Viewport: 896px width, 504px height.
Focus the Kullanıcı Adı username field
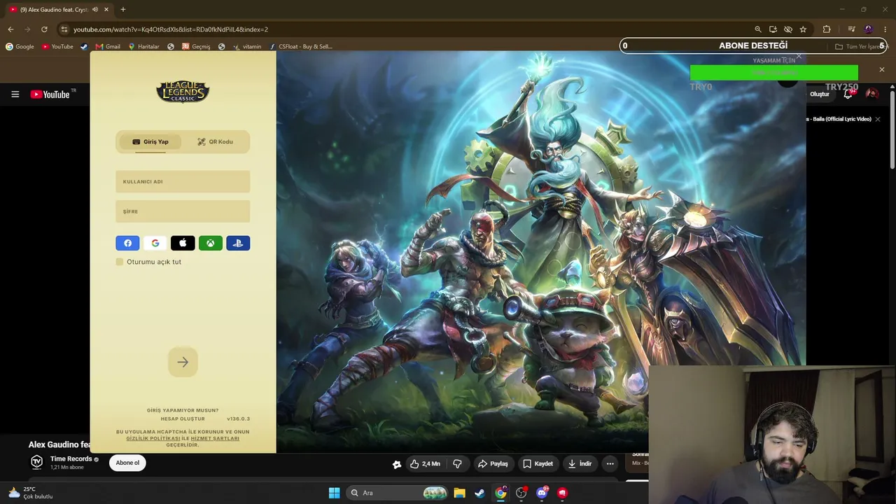(183, 181)
